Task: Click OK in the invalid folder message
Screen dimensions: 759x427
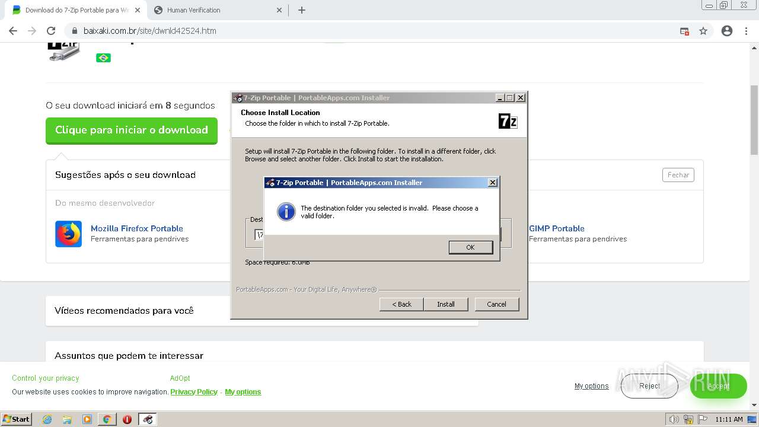Action: (x=471, y=247)
